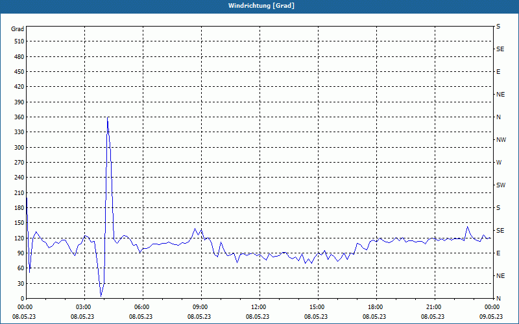
Task: Click the 21:00 time tick label
Action: click(x=435, y=307)
